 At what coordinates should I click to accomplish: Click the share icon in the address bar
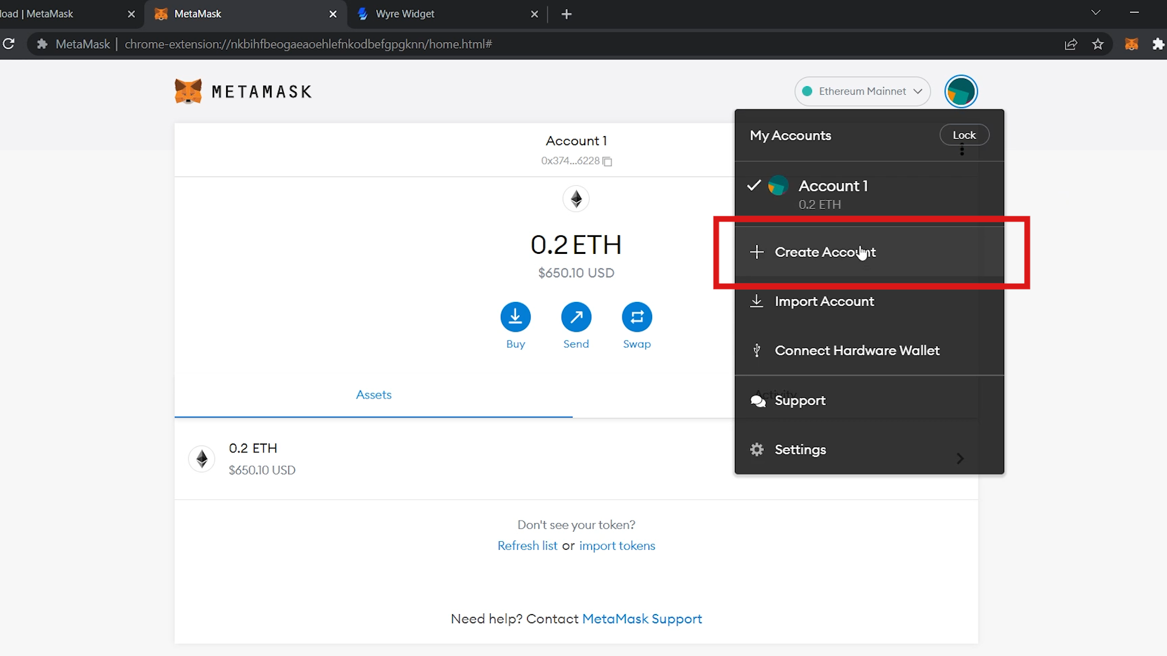[x=1071, y=44]
